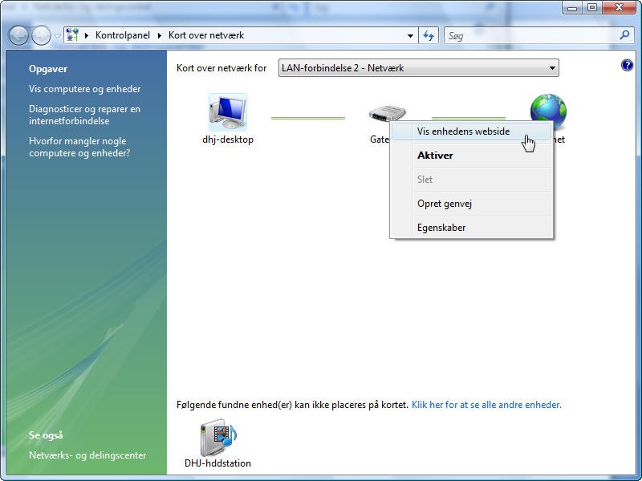Click the dhj-desktop computer icon
Image resolution: width=642 pixels, height=481 pixels.
point(228,112)
